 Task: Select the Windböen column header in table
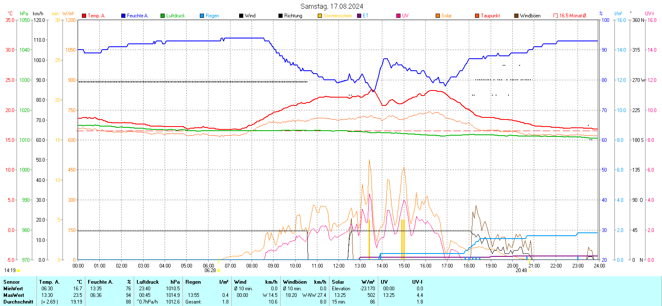295,282
